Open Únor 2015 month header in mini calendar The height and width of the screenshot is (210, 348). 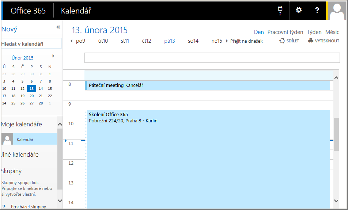tap(22, 58)
